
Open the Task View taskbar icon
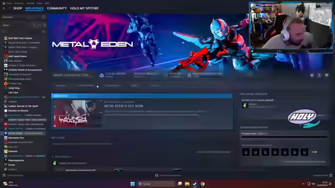pos(180,184)
